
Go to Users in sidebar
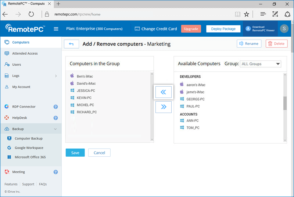tap(17, 65)
